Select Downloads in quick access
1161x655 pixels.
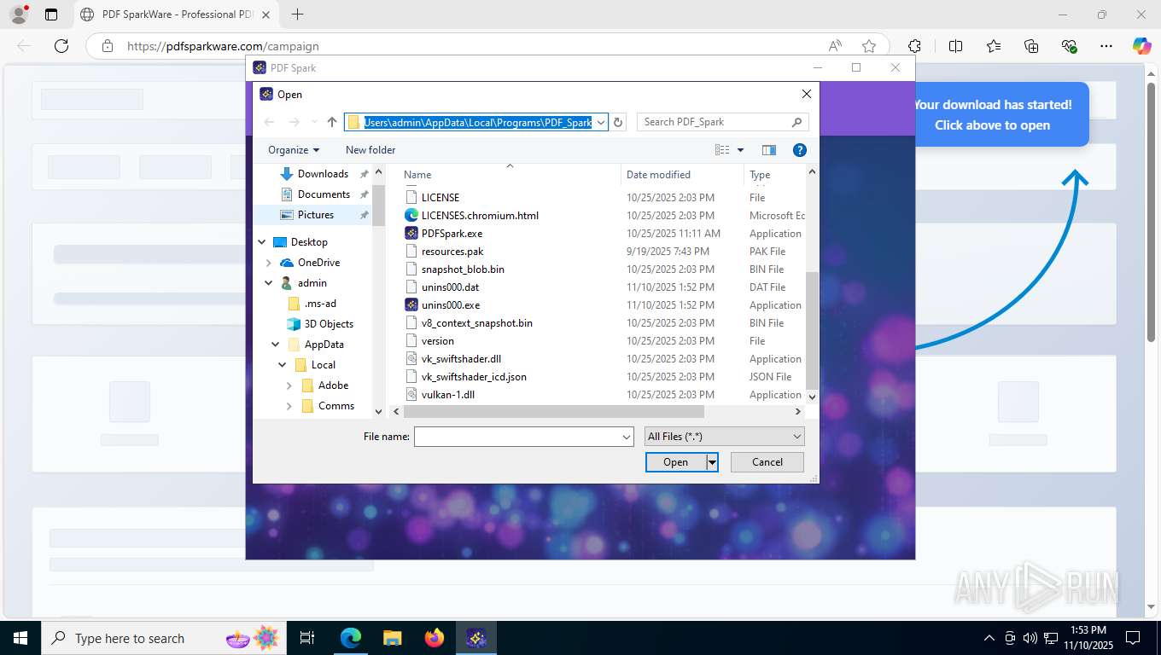pyautogui.click(x=323, y=174)
